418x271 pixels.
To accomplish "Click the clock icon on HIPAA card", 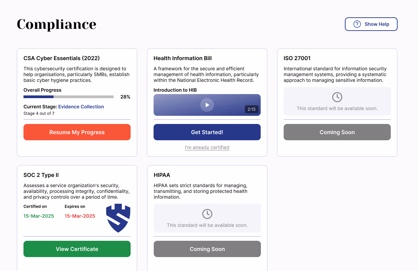I will pyautogui.click(x=207, y=214).
